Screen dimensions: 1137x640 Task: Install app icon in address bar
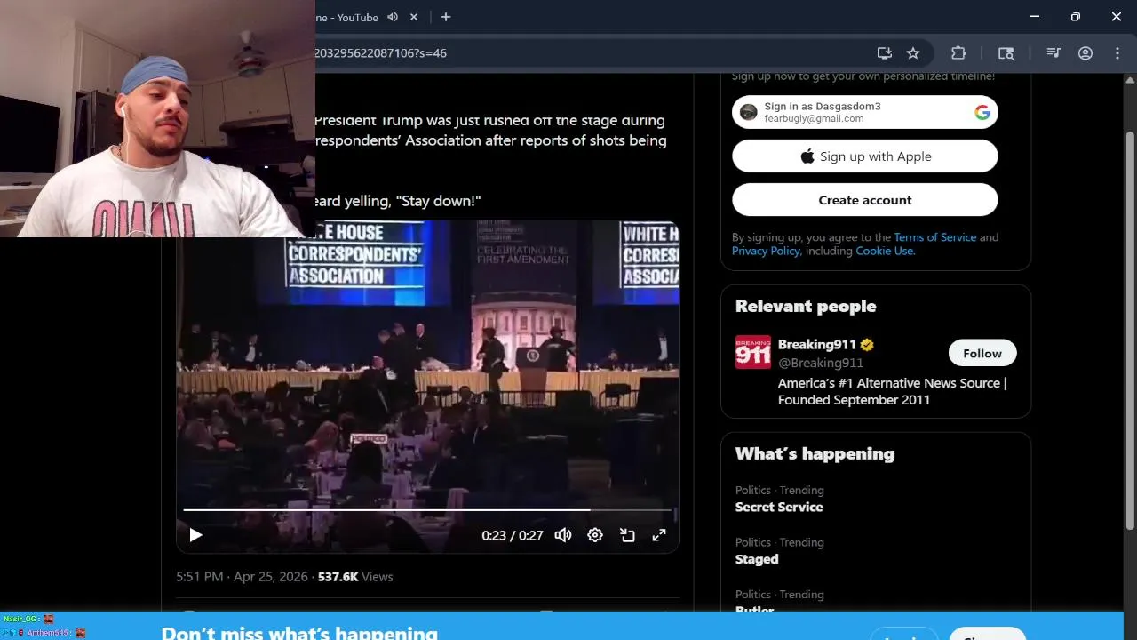[884, 53]
